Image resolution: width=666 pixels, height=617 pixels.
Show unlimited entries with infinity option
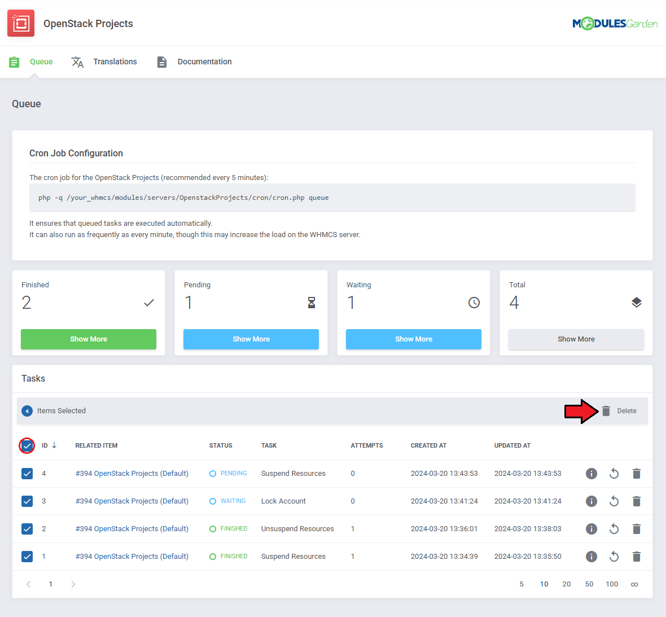pos(634,585)
